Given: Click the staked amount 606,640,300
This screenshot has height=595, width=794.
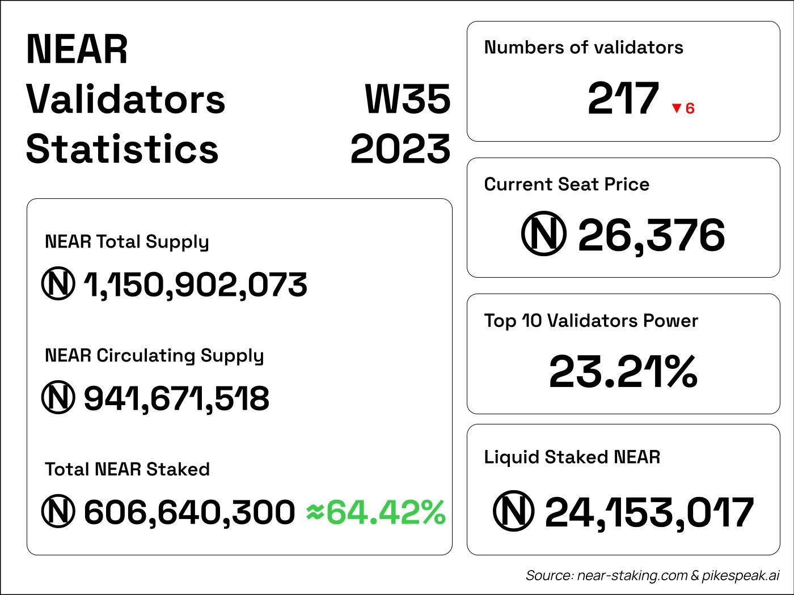Looking at the screenshot, I should pos(189,512).
